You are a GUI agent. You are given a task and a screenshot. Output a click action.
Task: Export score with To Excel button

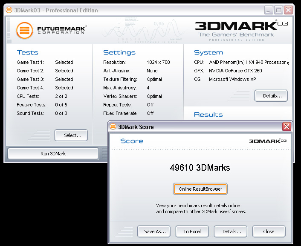pyautogui.click(x=192, y=232)
